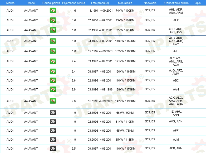Click ON diesel icon in 85kW / 115KM row
The width and height of the screenshot is (206, 153).
coord(53,140)
